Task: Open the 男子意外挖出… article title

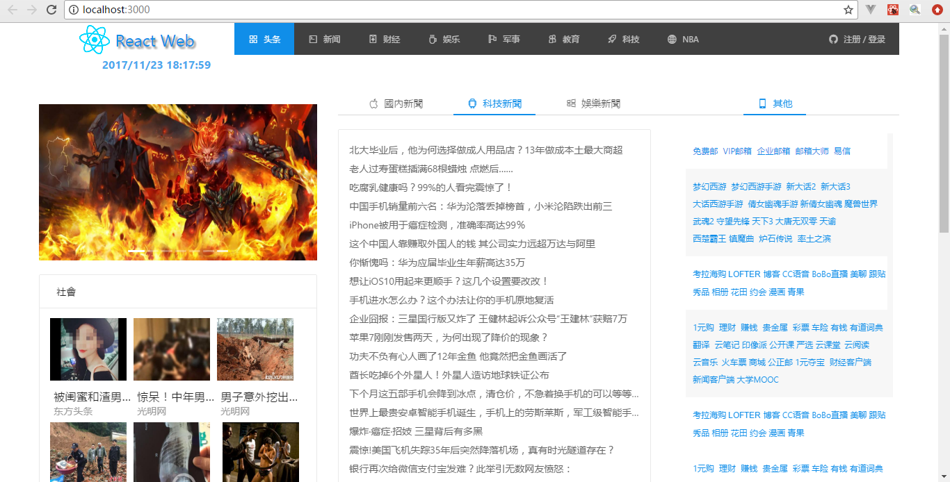Action: [259, 397]
